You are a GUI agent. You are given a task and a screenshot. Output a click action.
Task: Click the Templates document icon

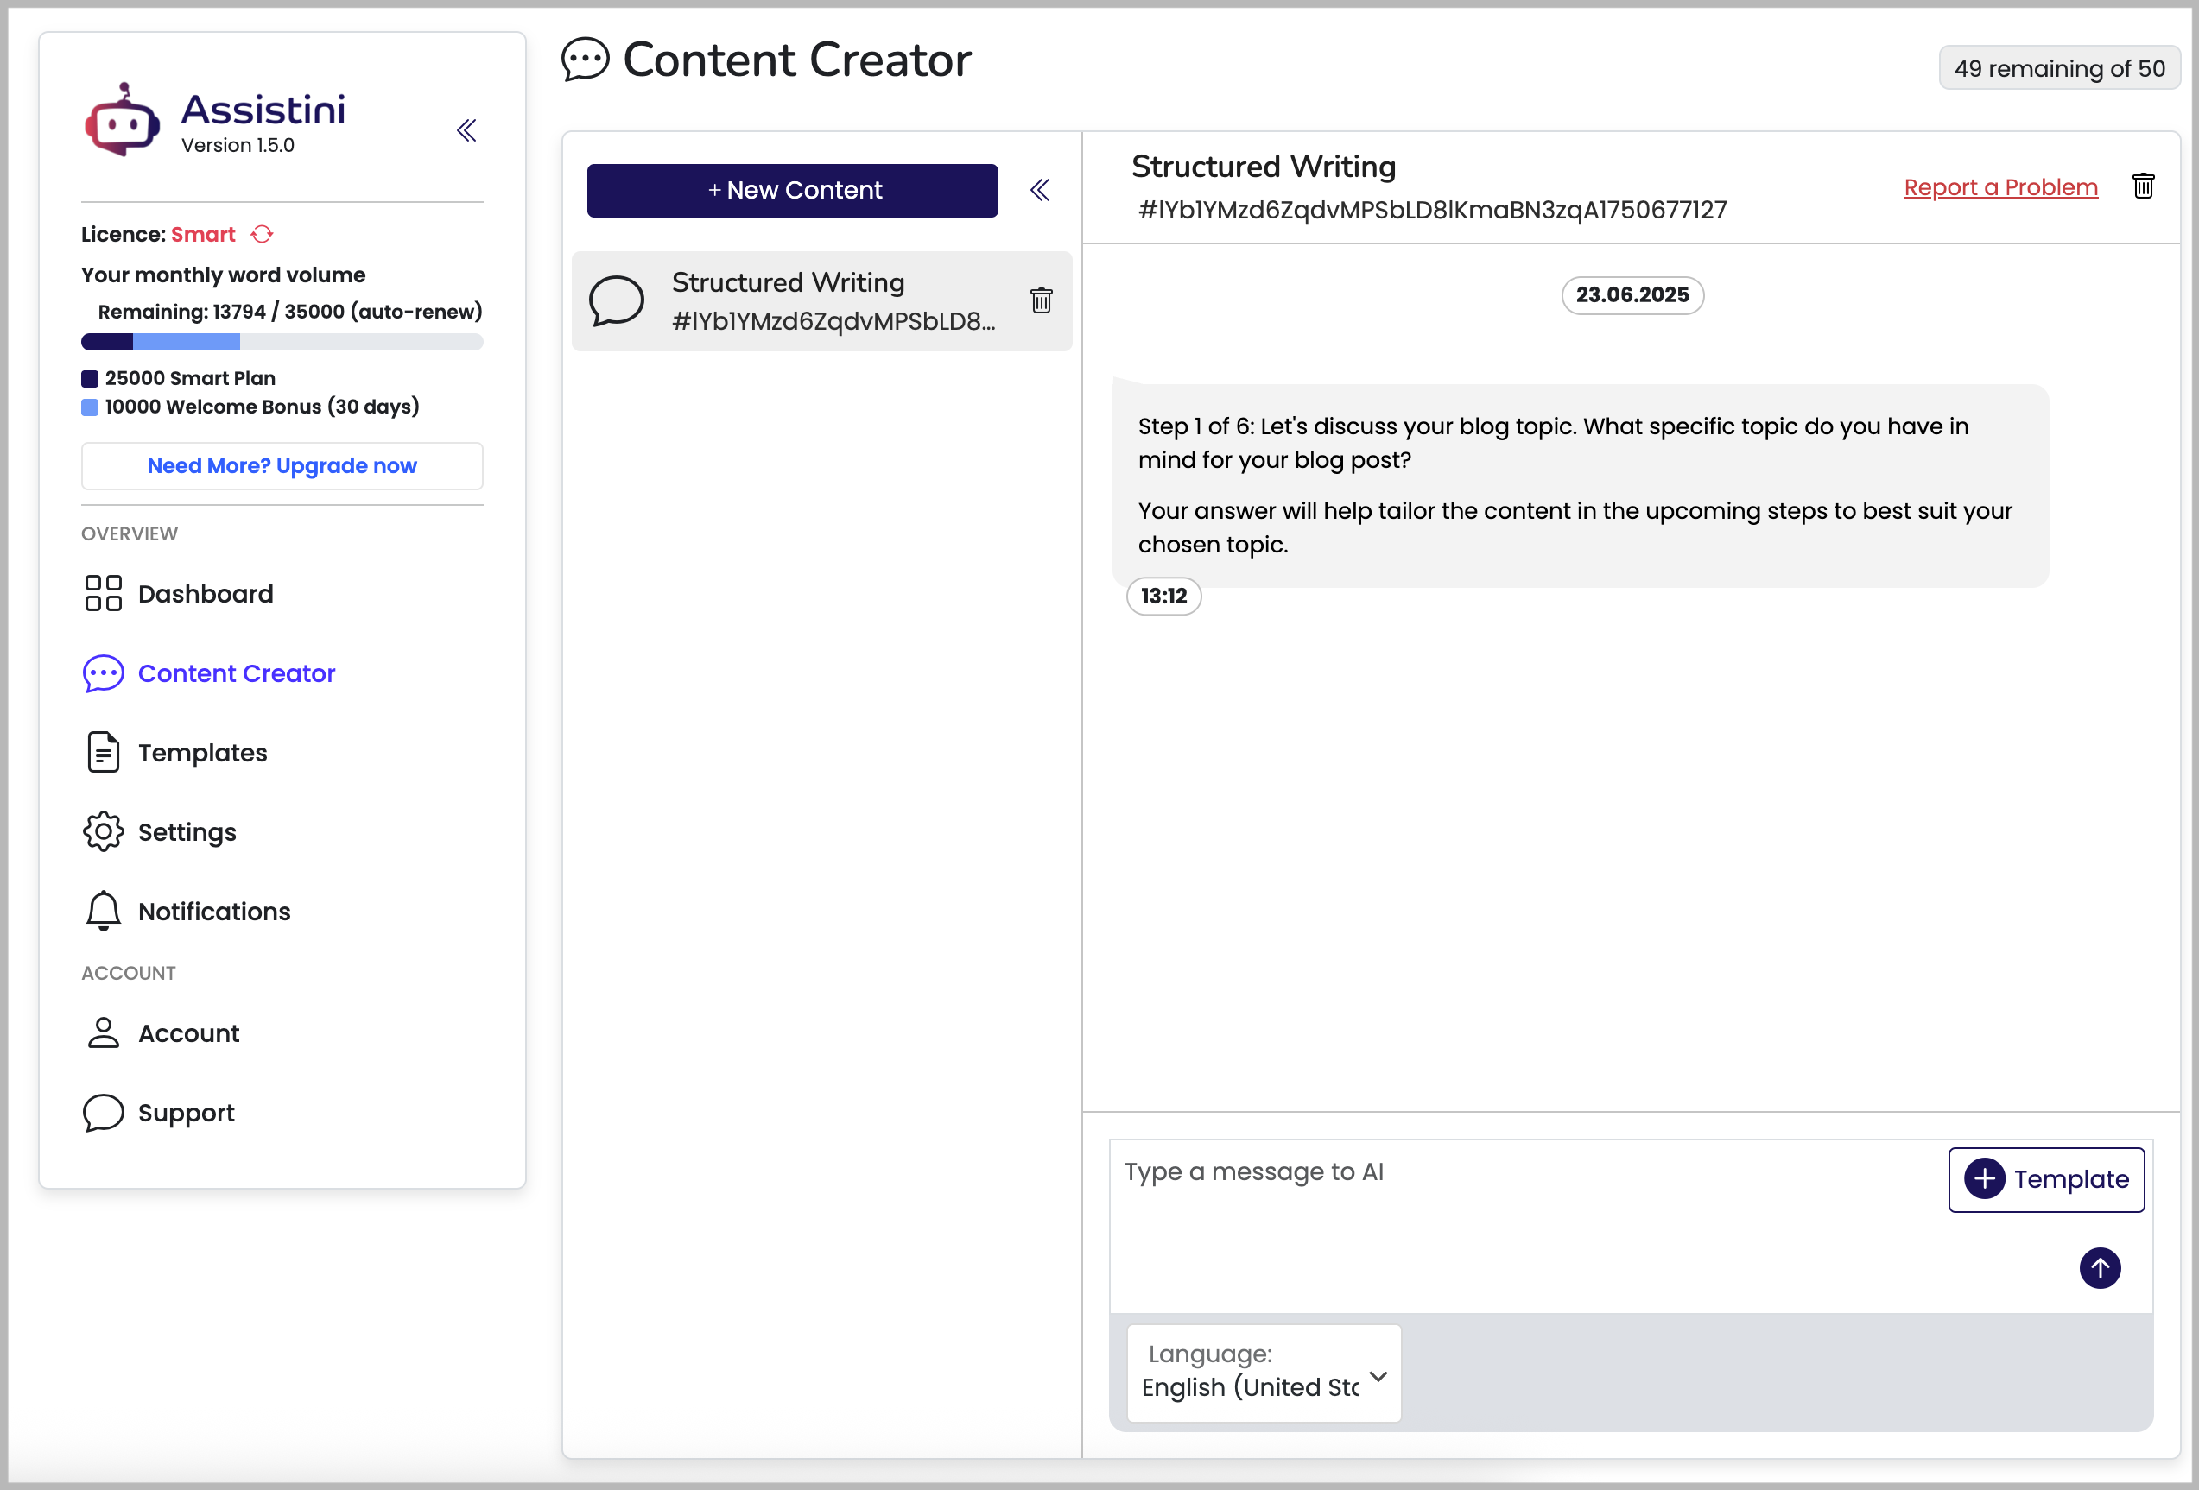(103, 753)
